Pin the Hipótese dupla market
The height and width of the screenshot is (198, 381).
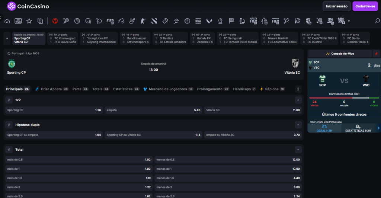click(9, 125)
